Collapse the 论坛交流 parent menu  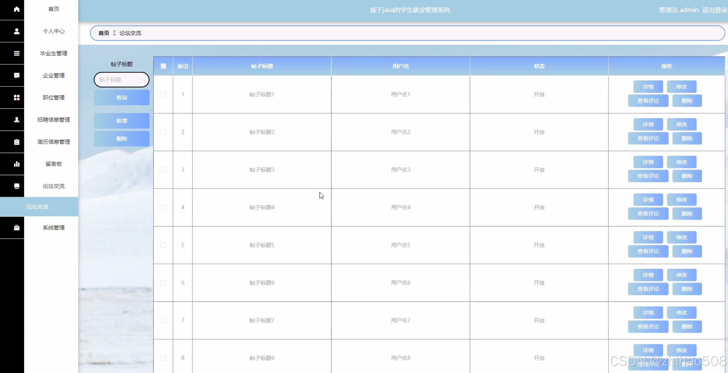pos(54,186)
